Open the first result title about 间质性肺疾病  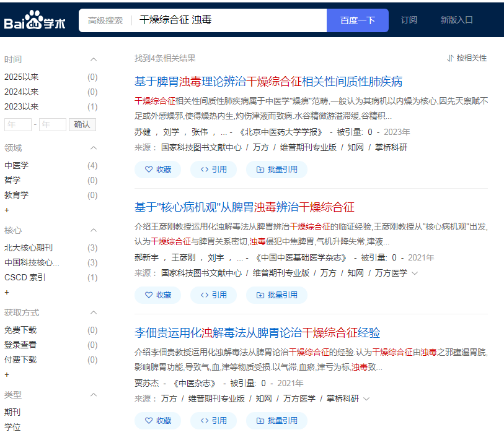point(268,82)
